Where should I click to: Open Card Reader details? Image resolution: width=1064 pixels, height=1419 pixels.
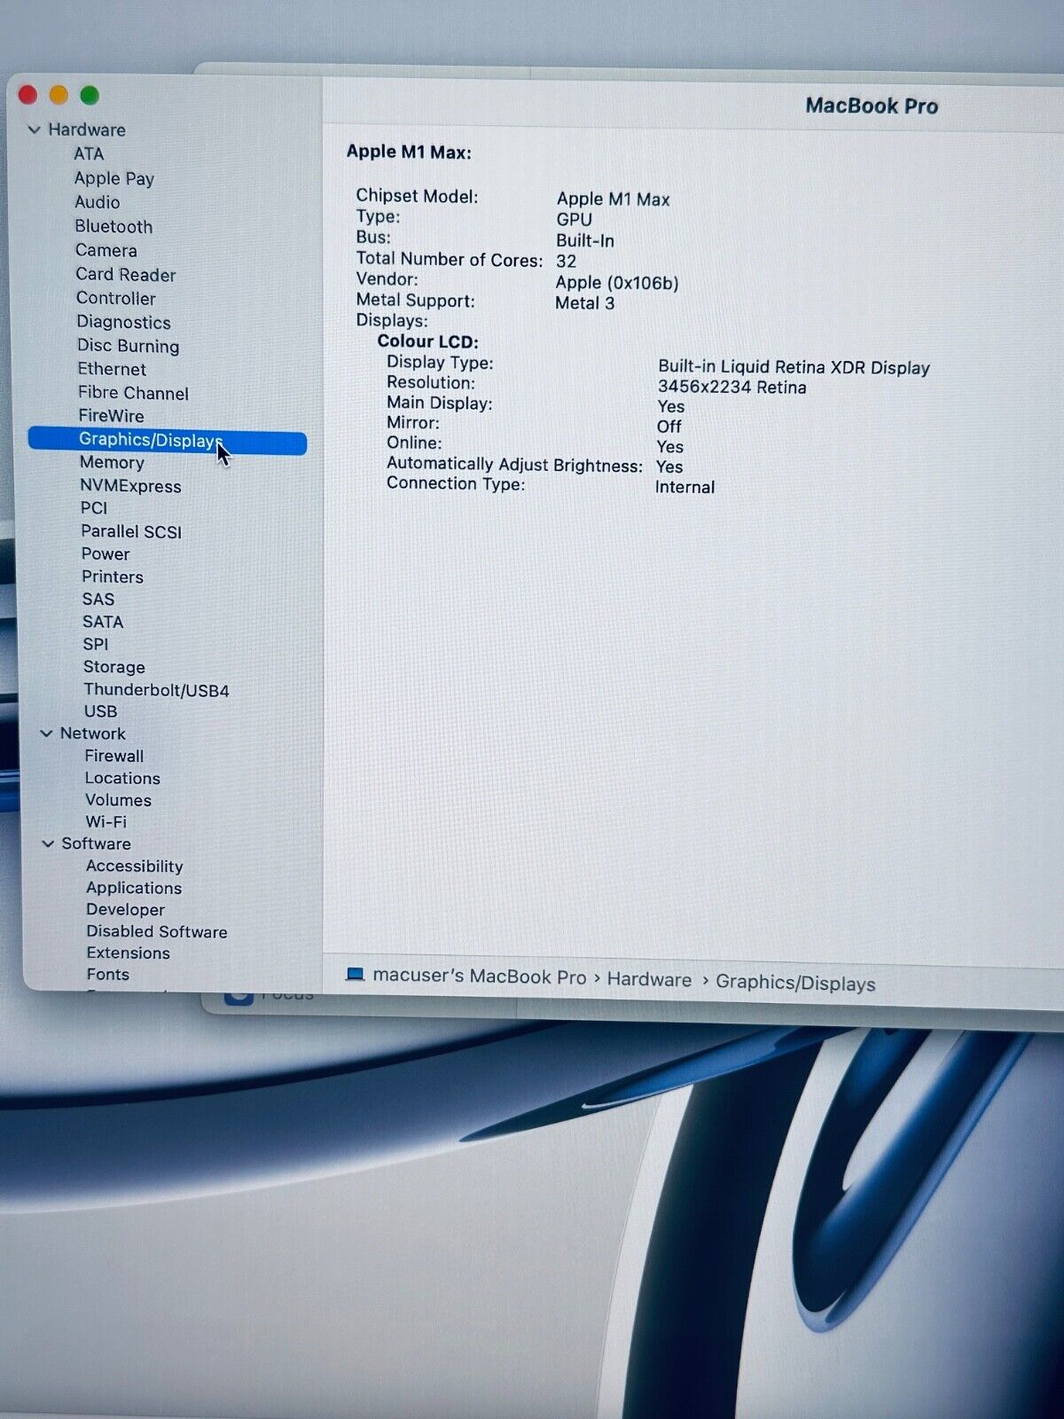[x=126, y=275]
